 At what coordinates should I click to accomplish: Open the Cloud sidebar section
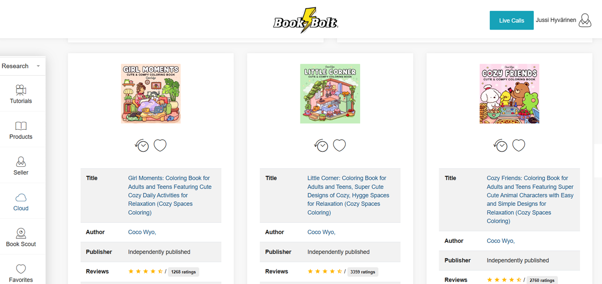click(21, 202)
